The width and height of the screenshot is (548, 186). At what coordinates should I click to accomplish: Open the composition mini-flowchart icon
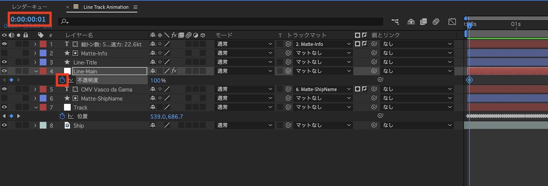pyautogui.click(x=395, y=22)
